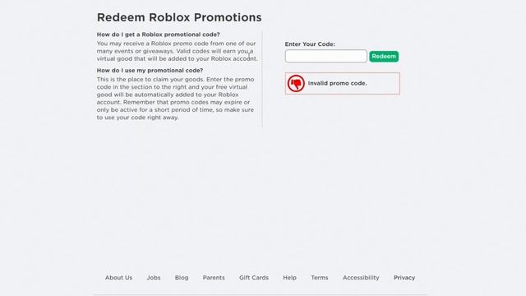Click 'How do I use my promotional code?' heading

pyautogui.click(x=150, y=71)
